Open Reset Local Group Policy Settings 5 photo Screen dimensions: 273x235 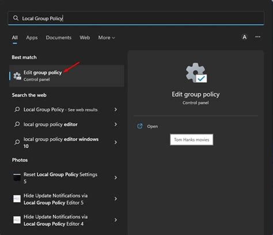coord(60,178)
